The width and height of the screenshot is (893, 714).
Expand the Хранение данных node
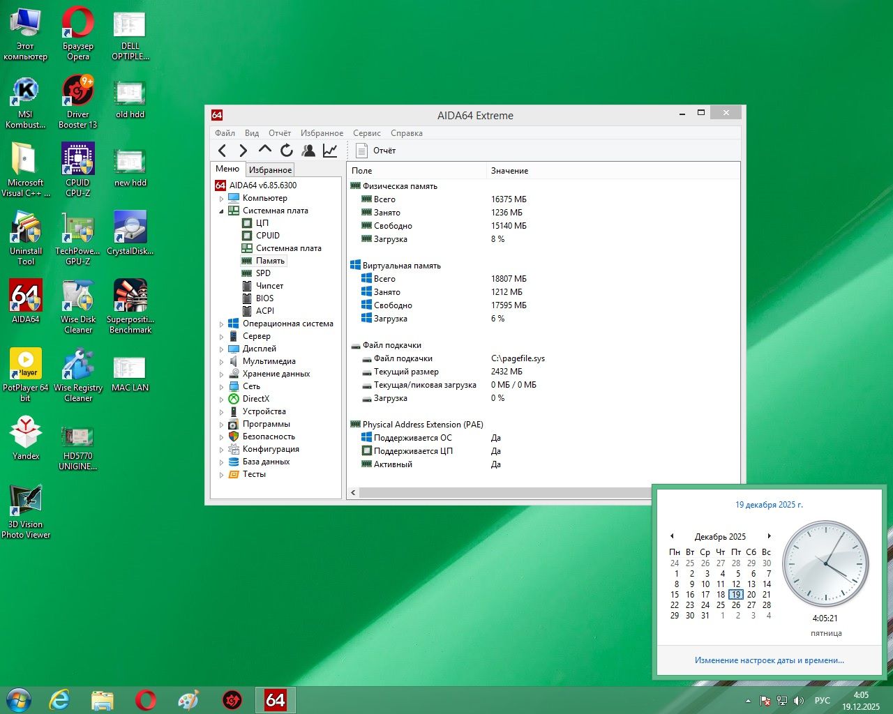tap(222, 374)
